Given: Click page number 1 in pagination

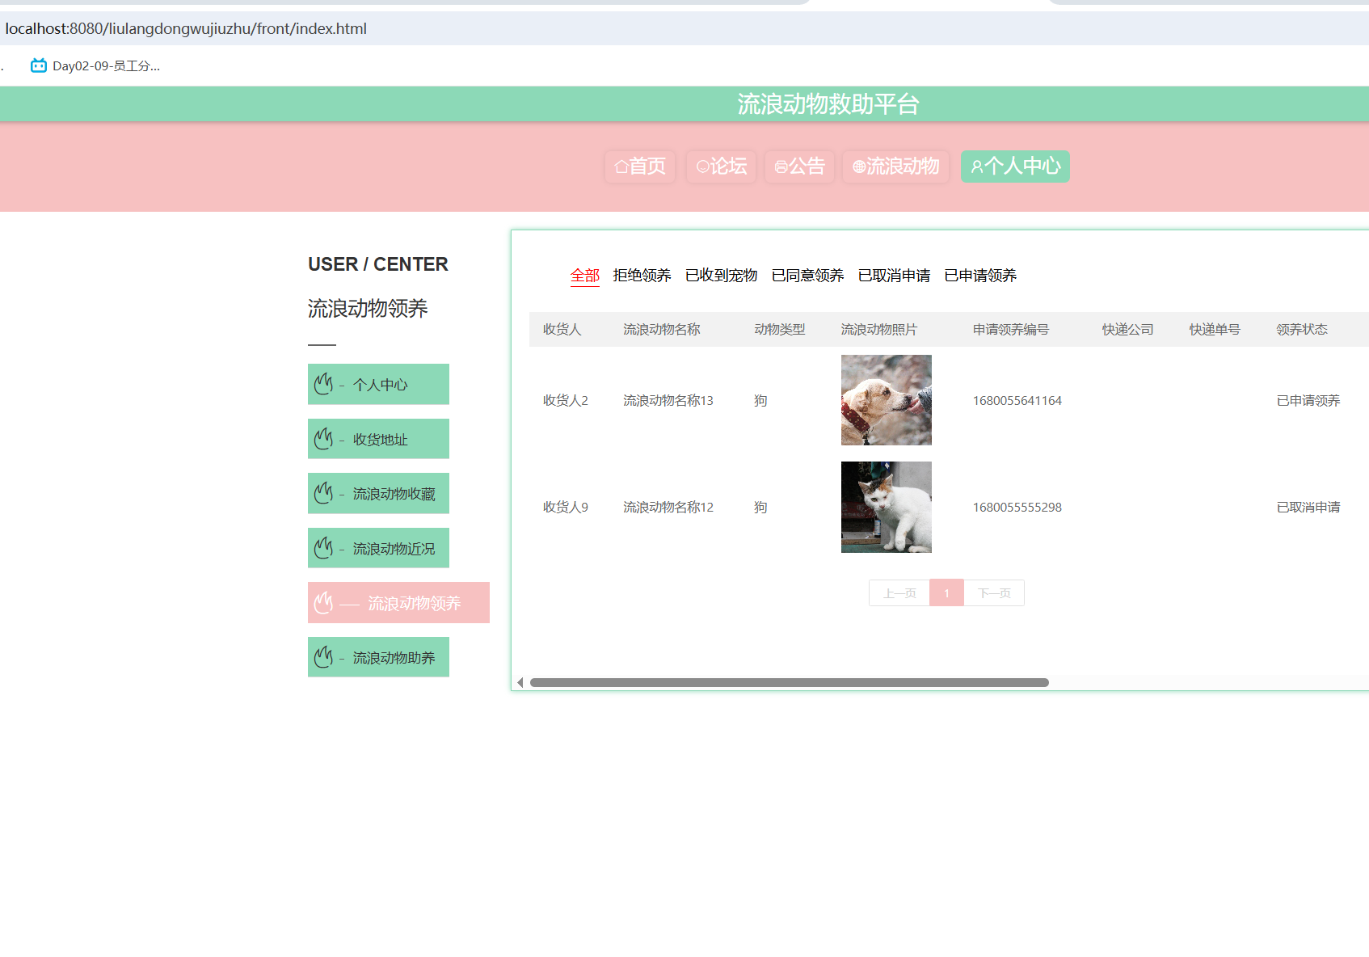Looking at the screenshot, I should click(946, 593).
